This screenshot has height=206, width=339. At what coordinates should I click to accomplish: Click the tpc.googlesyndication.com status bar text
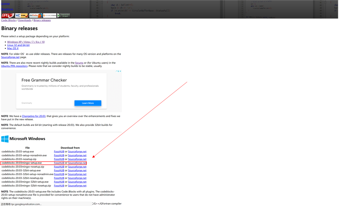pyautogui.click(x=21, y=204)
